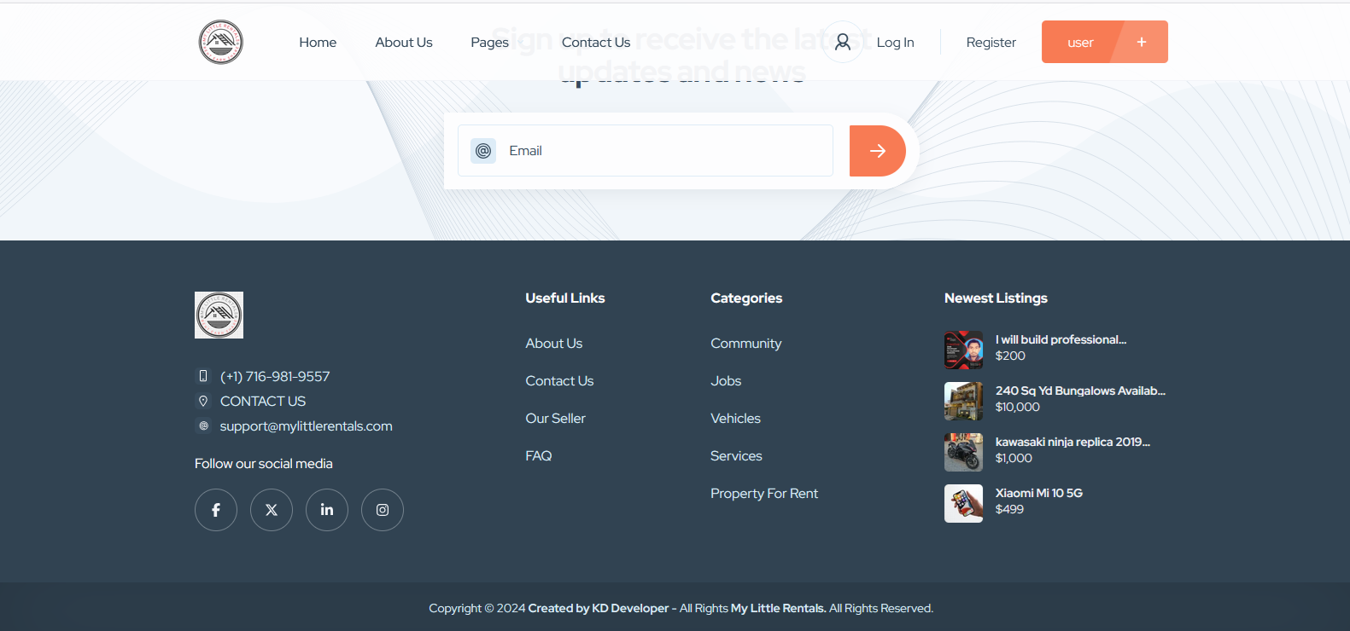1350x631 pixels.
Task: Open the 240 Sq Yd Bungalows thumbnail
Action: (963, 401)
